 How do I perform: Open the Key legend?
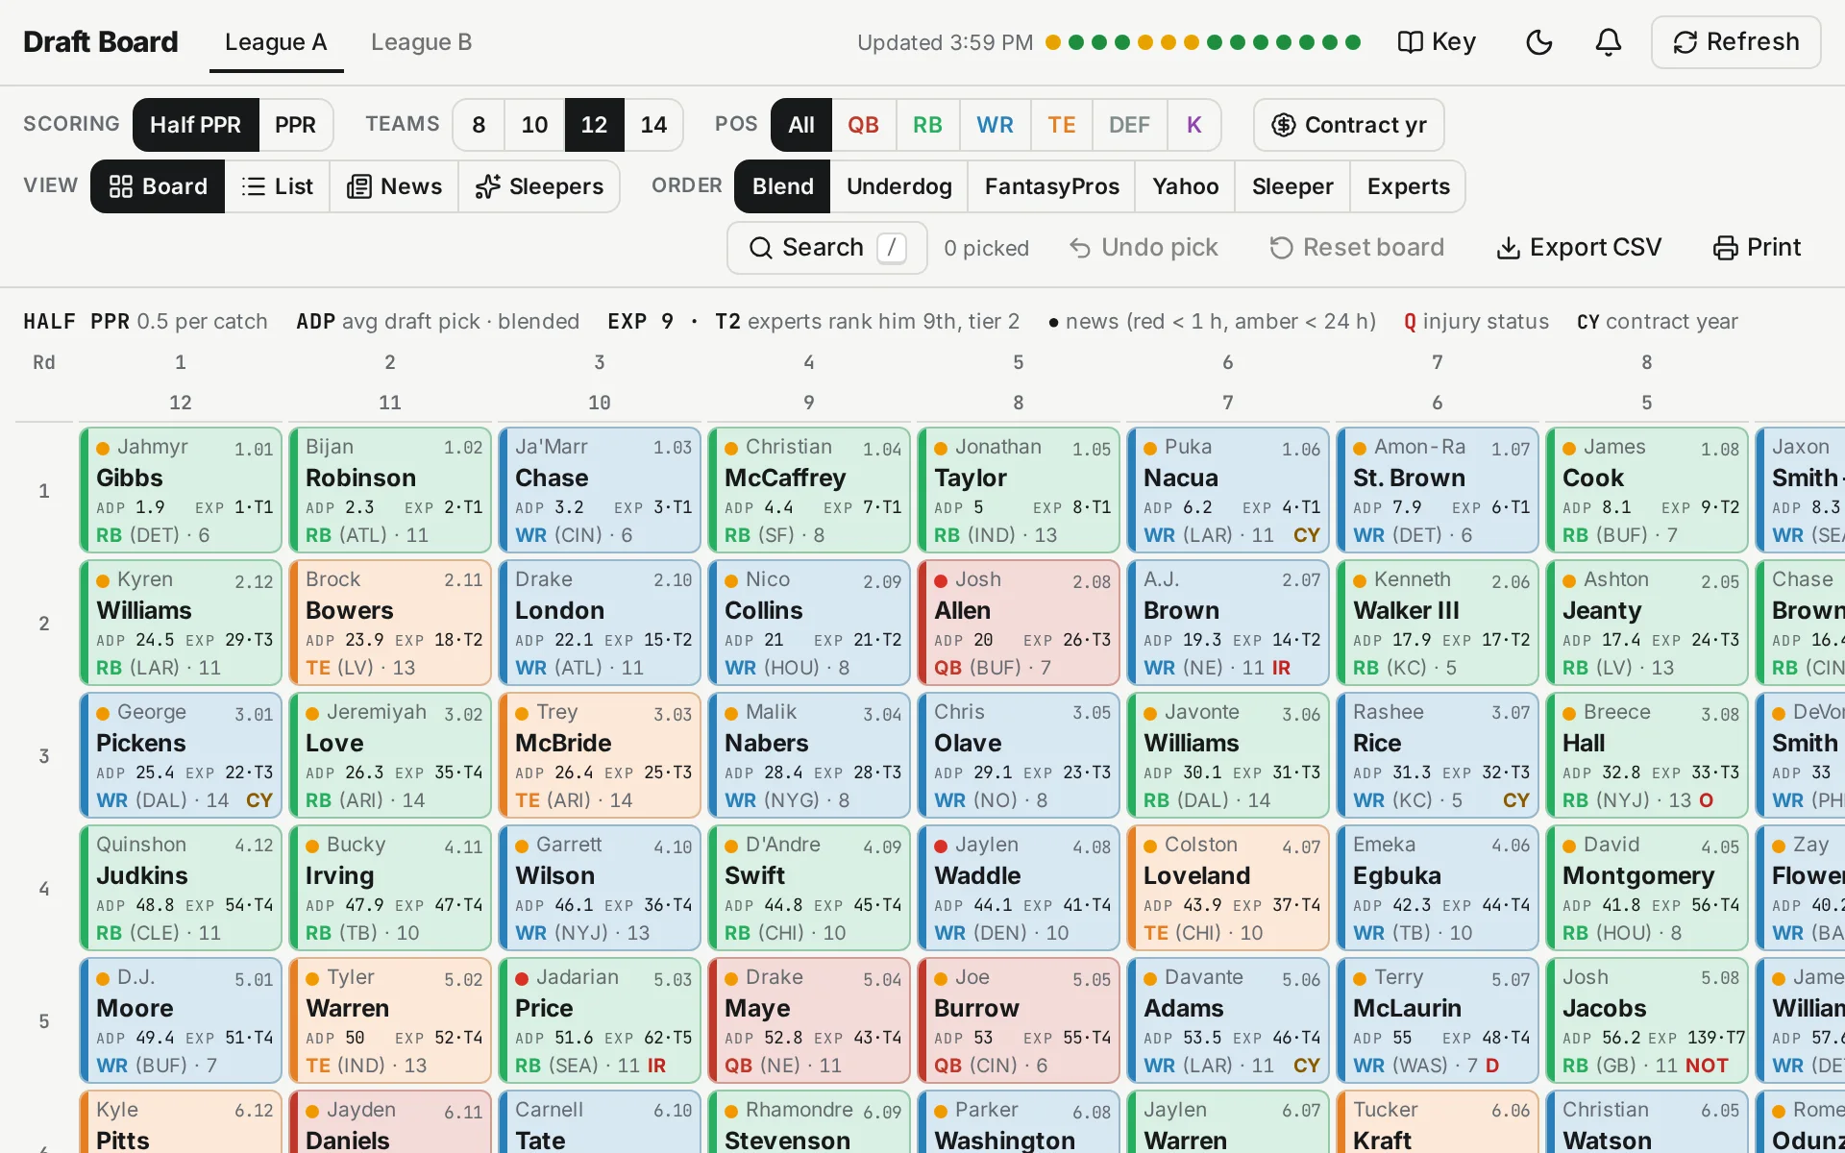coord(1437,42)
